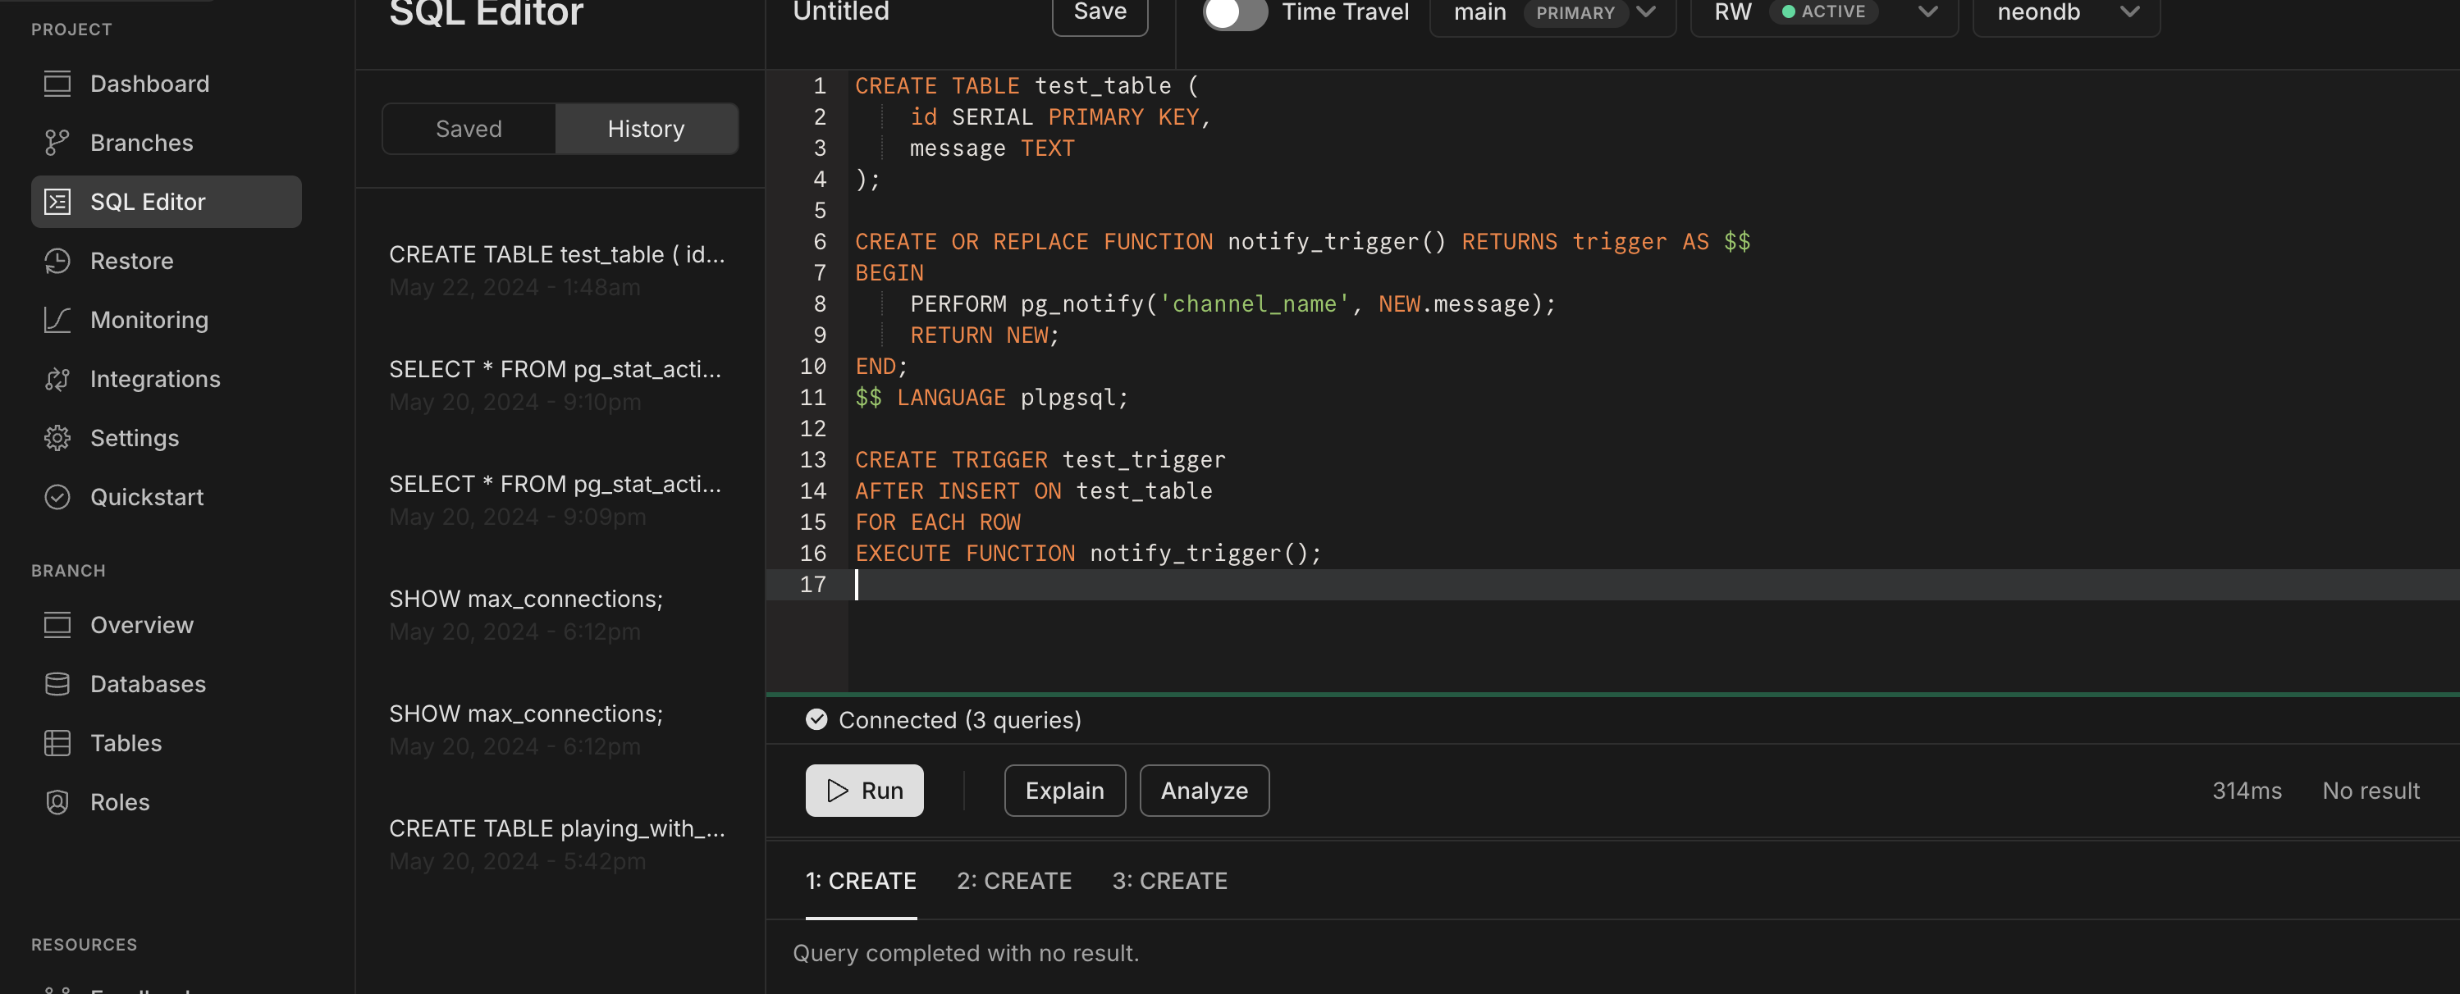The image size is (2460, 994).
Task: Open the Dashboard icon in sidebar
Action: [57, 84]
